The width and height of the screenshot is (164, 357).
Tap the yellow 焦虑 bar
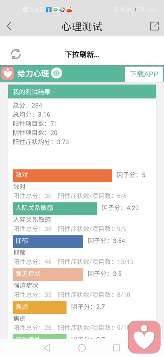pyautogui.click(x=40, y=307)
